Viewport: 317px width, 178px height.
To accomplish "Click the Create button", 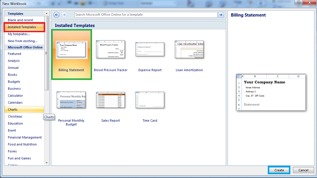I will coord(279,170).
